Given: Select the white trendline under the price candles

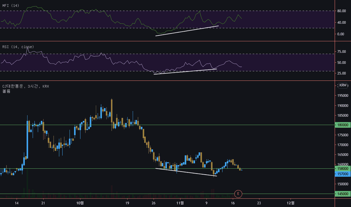Looking at the screenshot, I should 186,172.
